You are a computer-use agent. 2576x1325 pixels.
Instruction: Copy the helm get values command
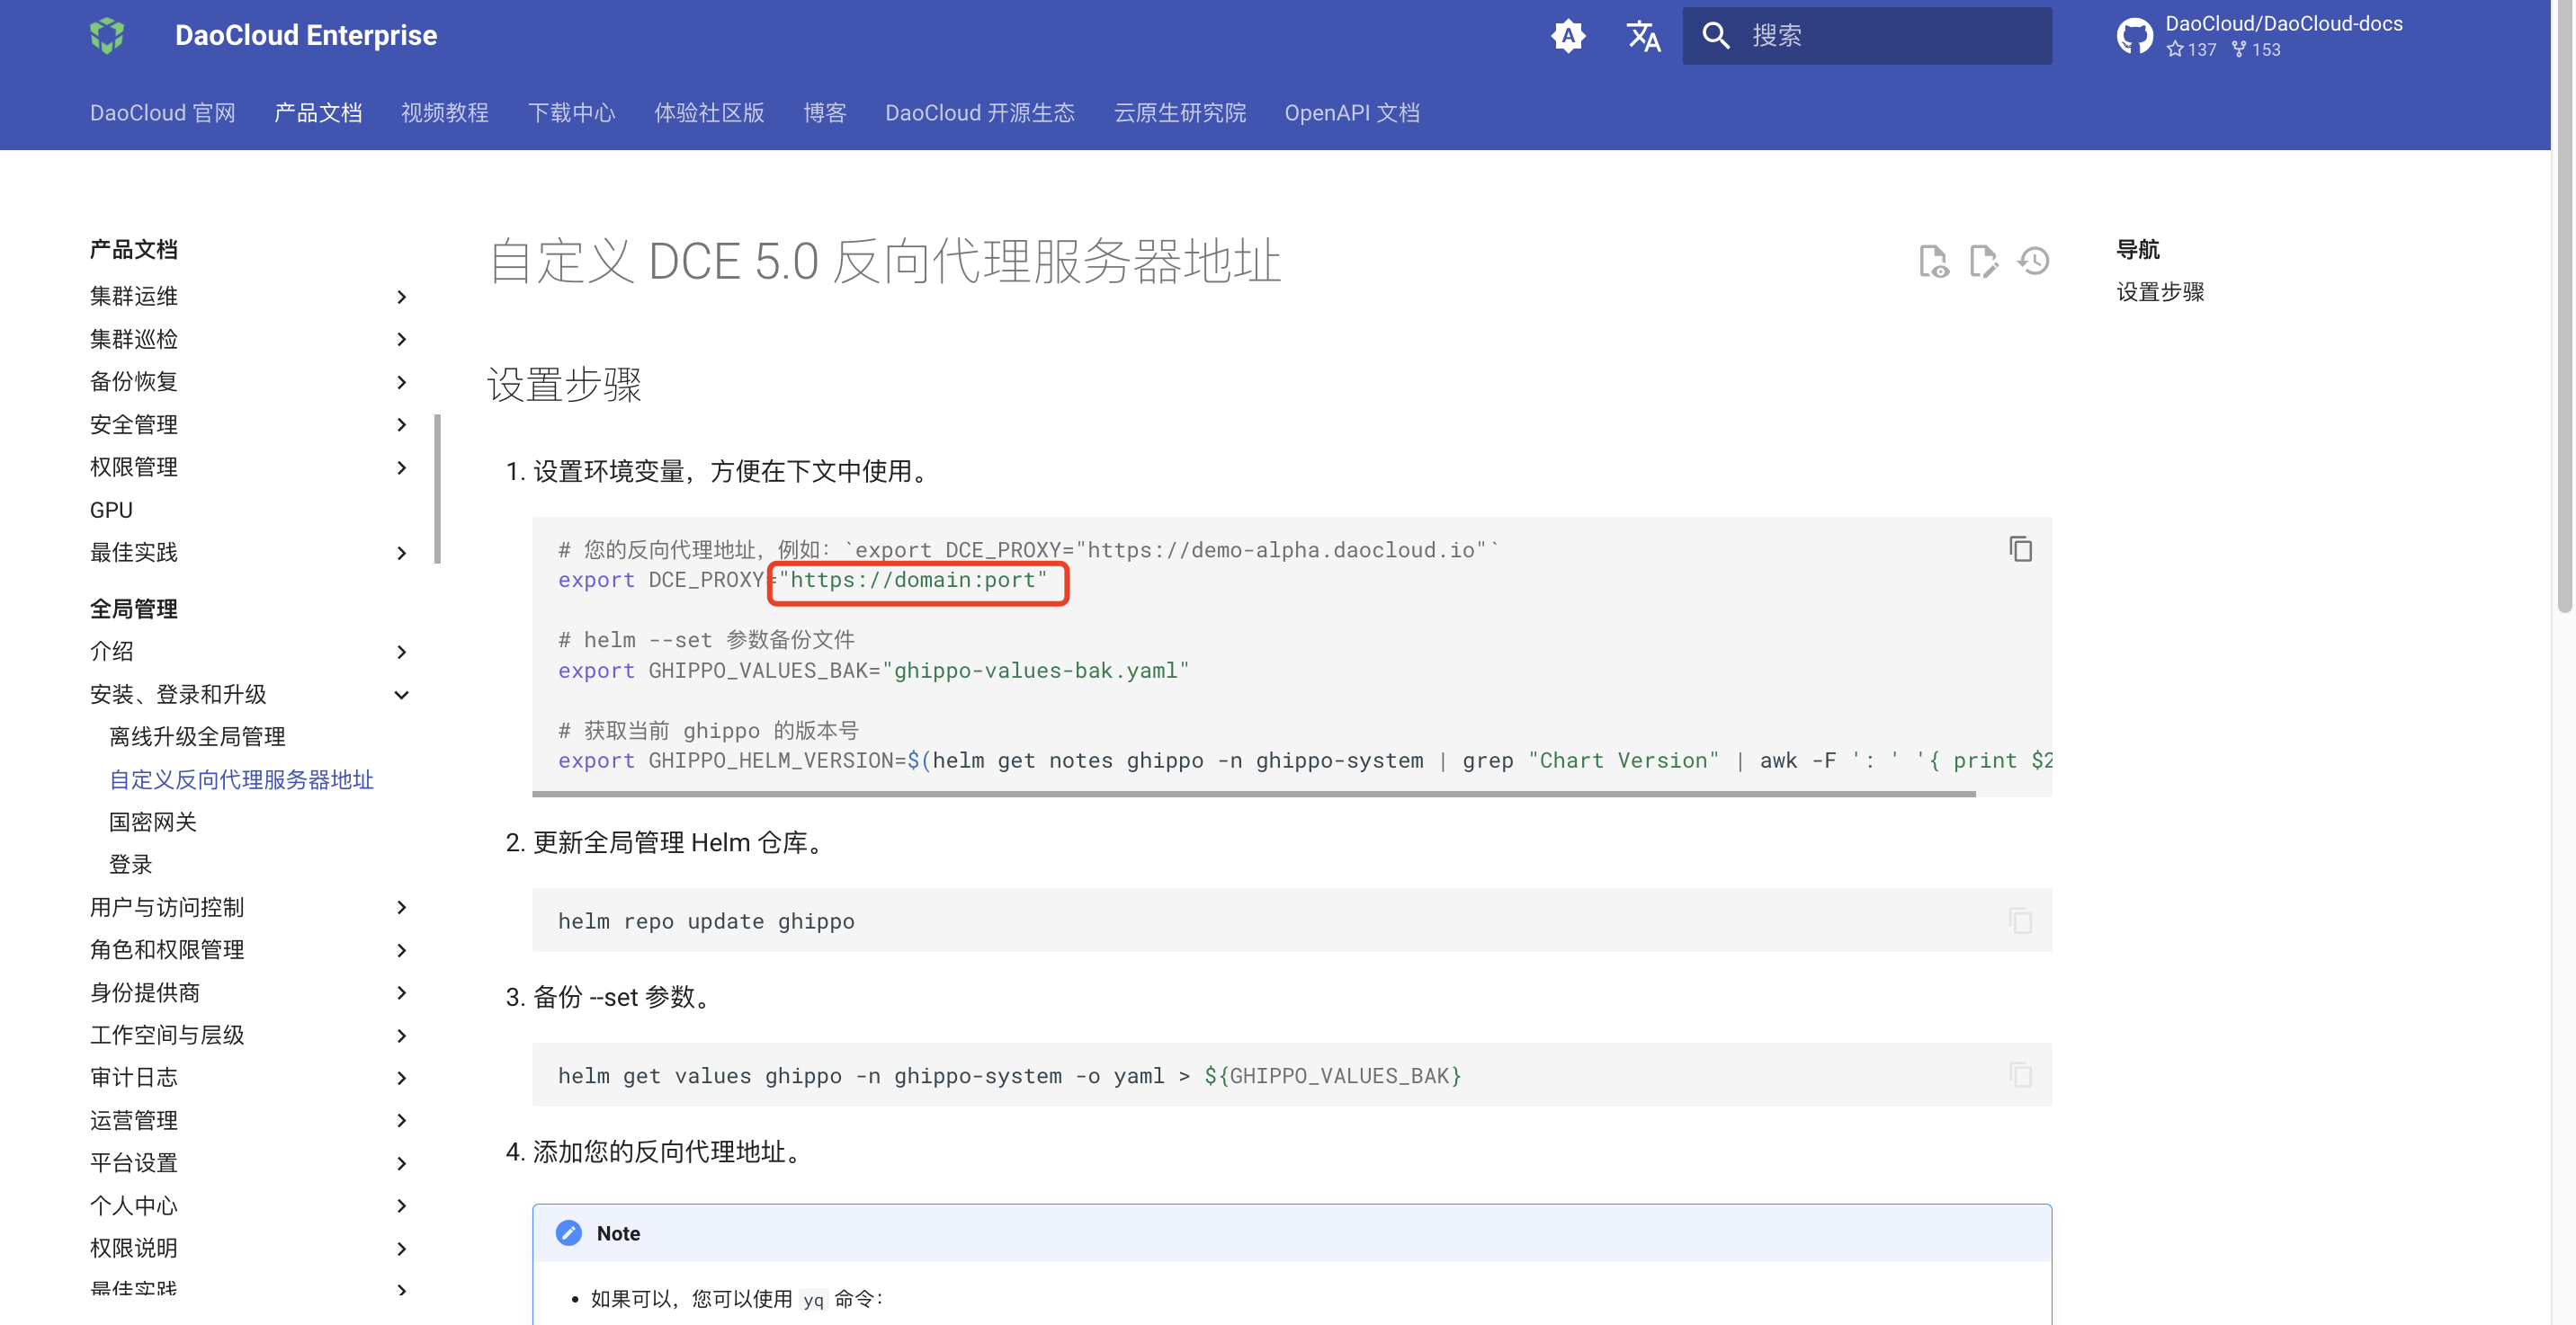pos(2020,1075)
